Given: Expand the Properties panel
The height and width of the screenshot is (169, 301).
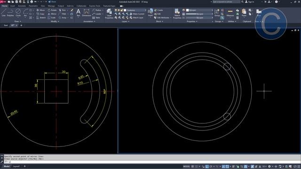Looking at the screenshot, I should [192, 22].
